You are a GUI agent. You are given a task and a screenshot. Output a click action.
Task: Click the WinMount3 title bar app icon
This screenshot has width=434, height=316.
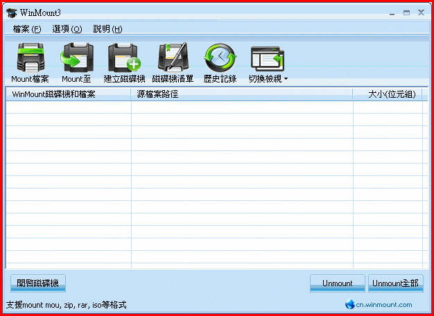(12, 12)
